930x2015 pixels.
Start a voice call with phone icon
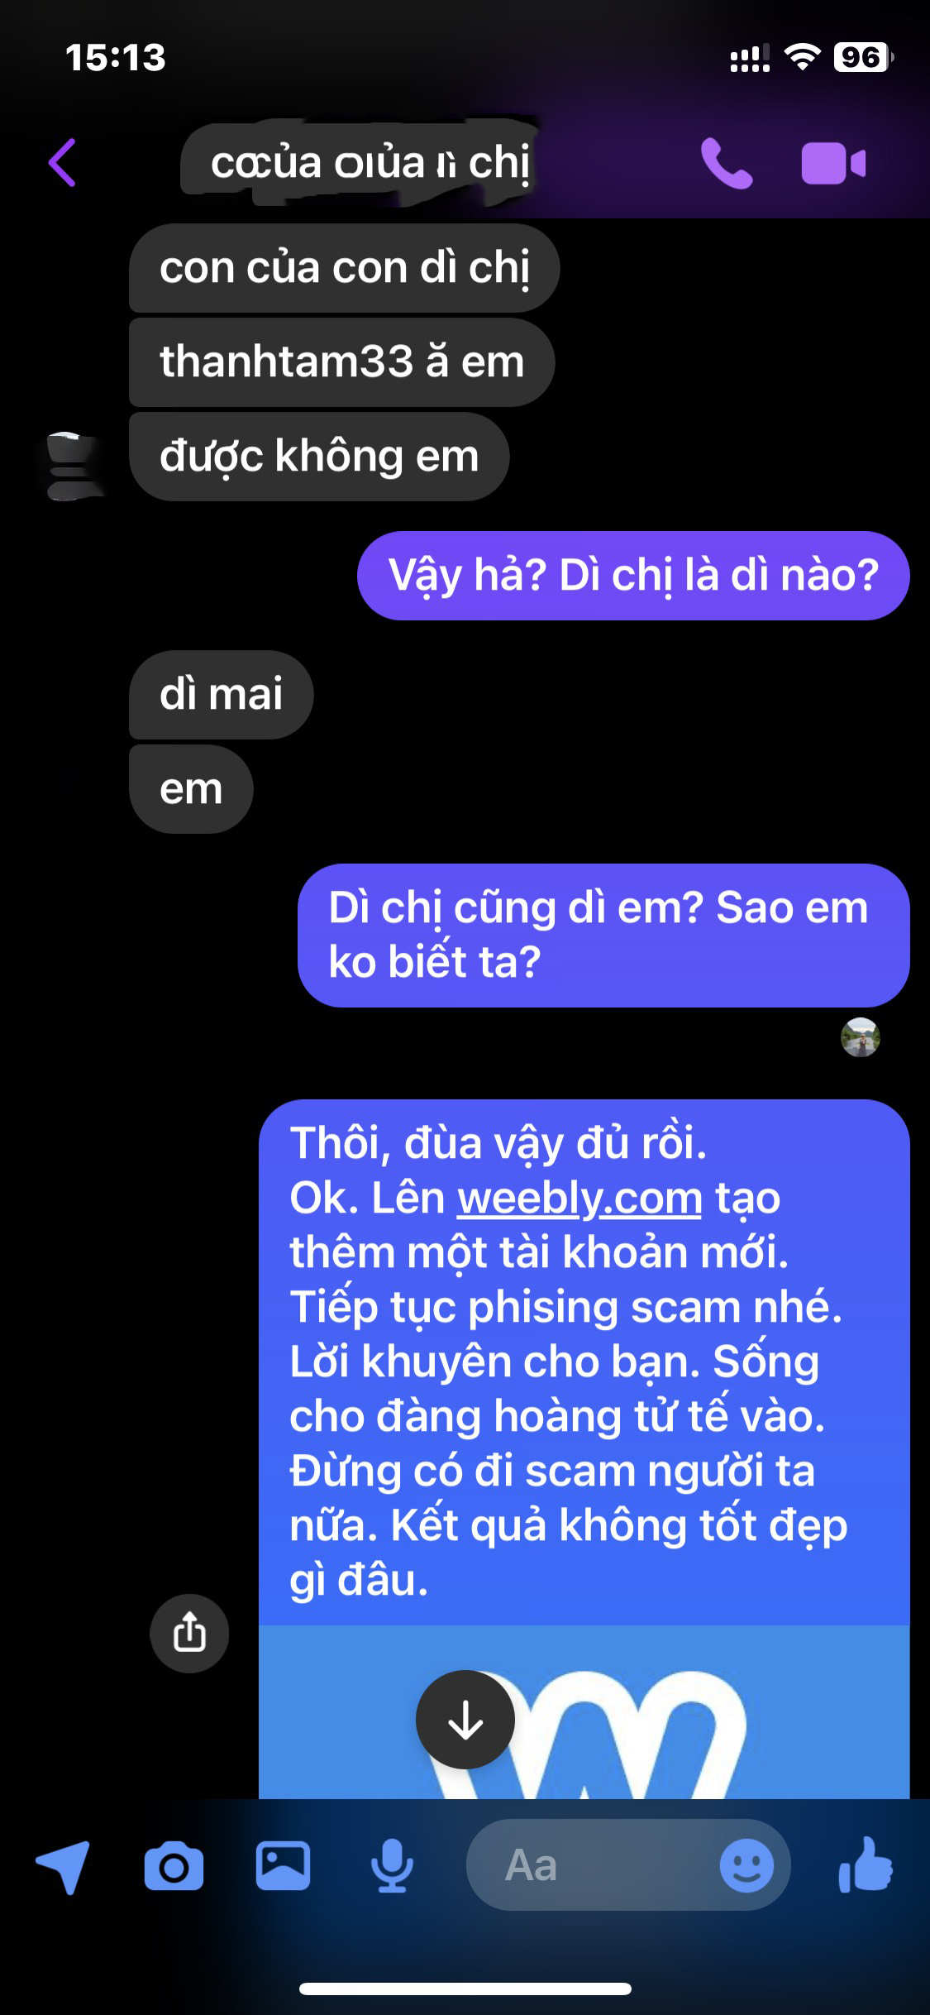727,163
